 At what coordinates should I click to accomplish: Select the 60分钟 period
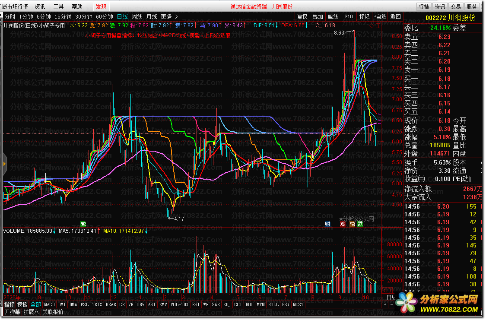(x=105, y=17)
